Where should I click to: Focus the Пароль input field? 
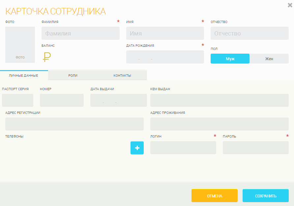coord(255,148)
